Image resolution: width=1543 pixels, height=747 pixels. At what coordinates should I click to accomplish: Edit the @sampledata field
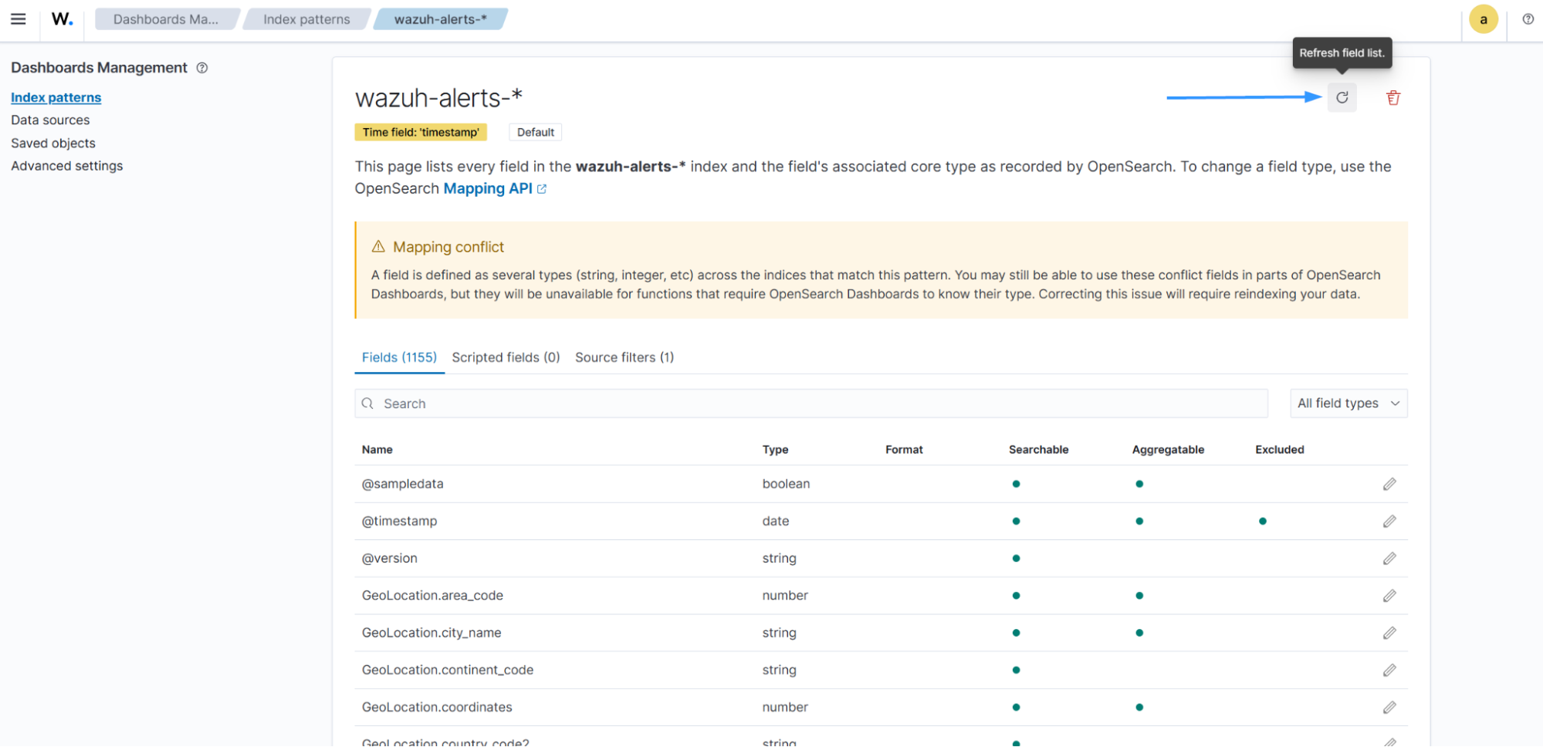coord(1389,484)
